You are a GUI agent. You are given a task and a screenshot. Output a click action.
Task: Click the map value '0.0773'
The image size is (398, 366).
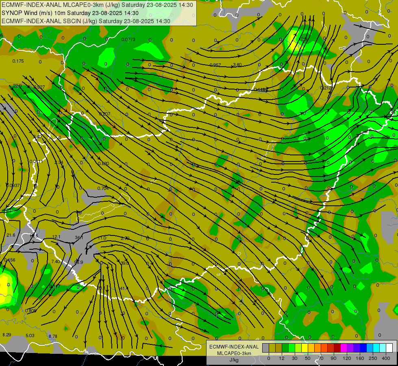click(x=128, y=39)
